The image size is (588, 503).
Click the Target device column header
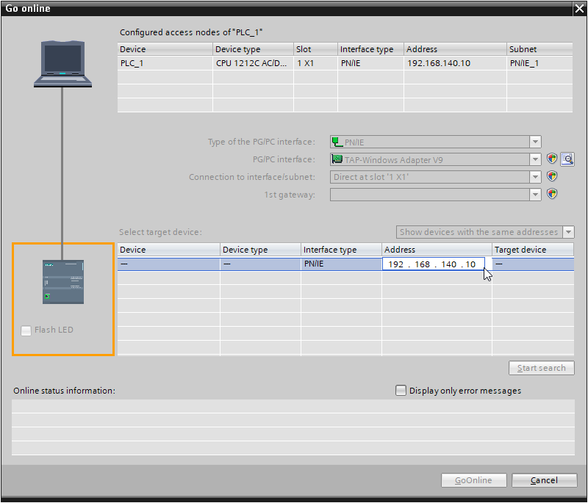coord(533,250)
